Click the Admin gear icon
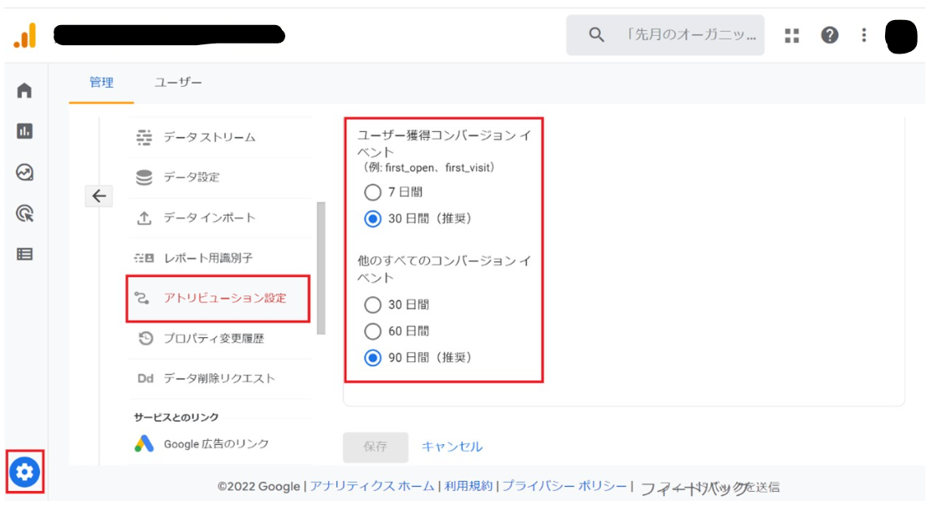947x516 pixels. click(25, 472)
